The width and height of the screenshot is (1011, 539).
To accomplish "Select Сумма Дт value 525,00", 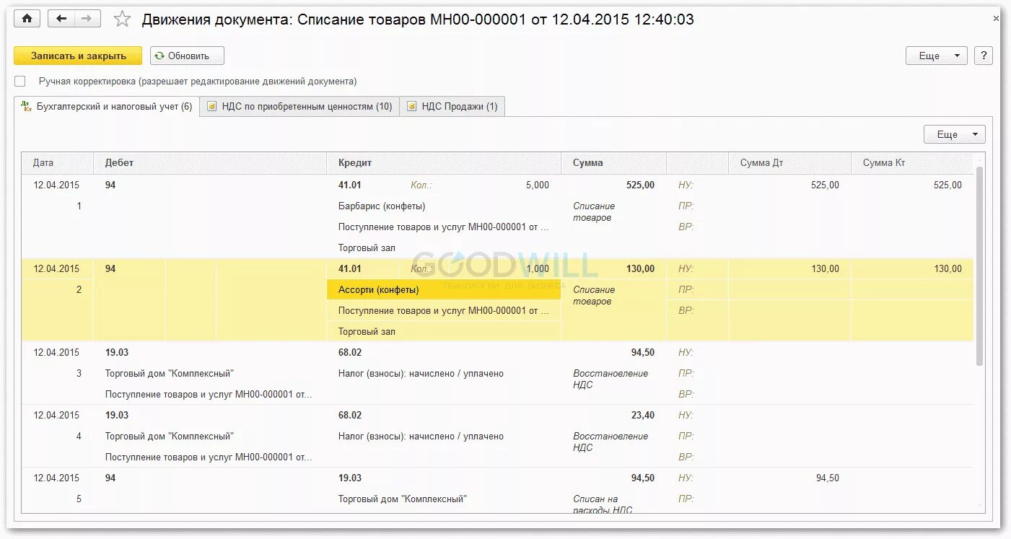I will coord(825,185).
